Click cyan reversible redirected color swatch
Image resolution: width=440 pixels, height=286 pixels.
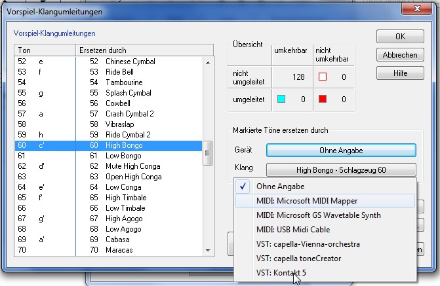pos(281,99)
